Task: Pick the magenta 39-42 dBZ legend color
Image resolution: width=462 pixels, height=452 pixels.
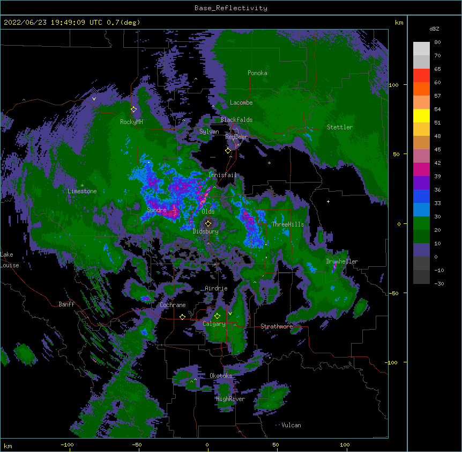Action: [x=421, y=169]
